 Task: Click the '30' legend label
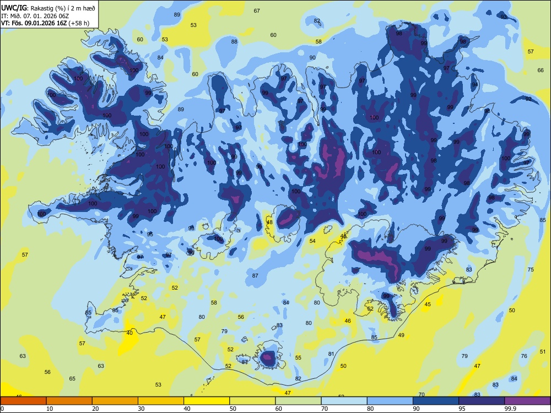tap(141, 409)
